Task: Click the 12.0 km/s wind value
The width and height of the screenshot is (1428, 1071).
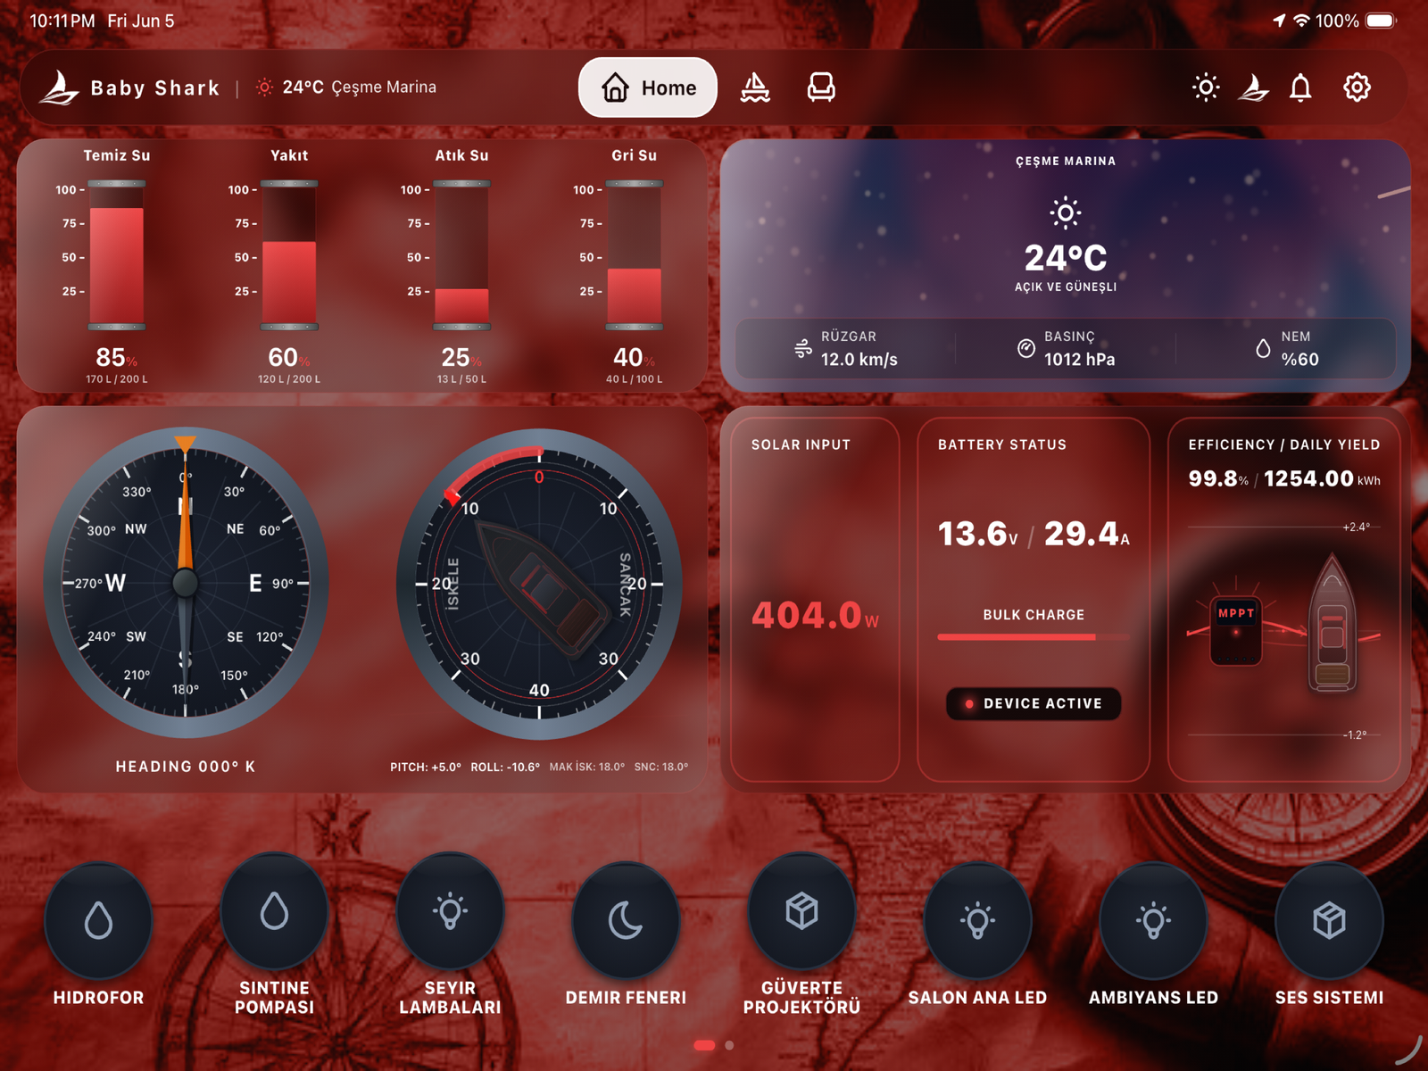Action: pyautogui.click(x=859, y=360)
